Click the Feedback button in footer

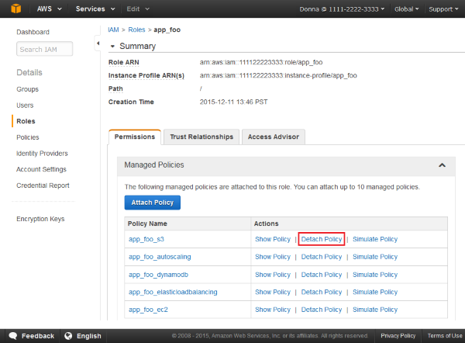click(x=32, y=336)
